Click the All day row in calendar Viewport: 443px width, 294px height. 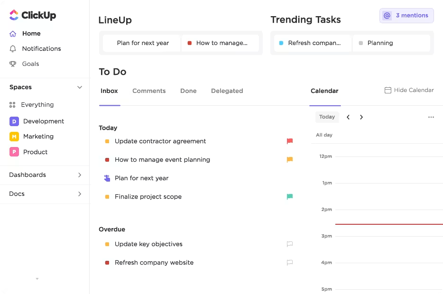click(377, 135)
